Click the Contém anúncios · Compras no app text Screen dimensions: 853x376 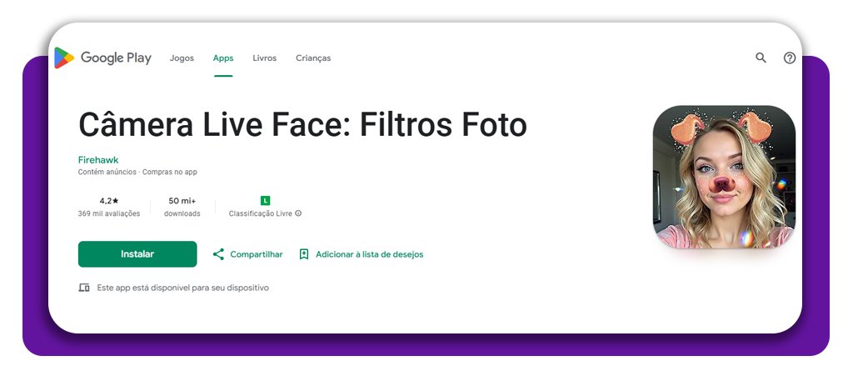[137, 172]
